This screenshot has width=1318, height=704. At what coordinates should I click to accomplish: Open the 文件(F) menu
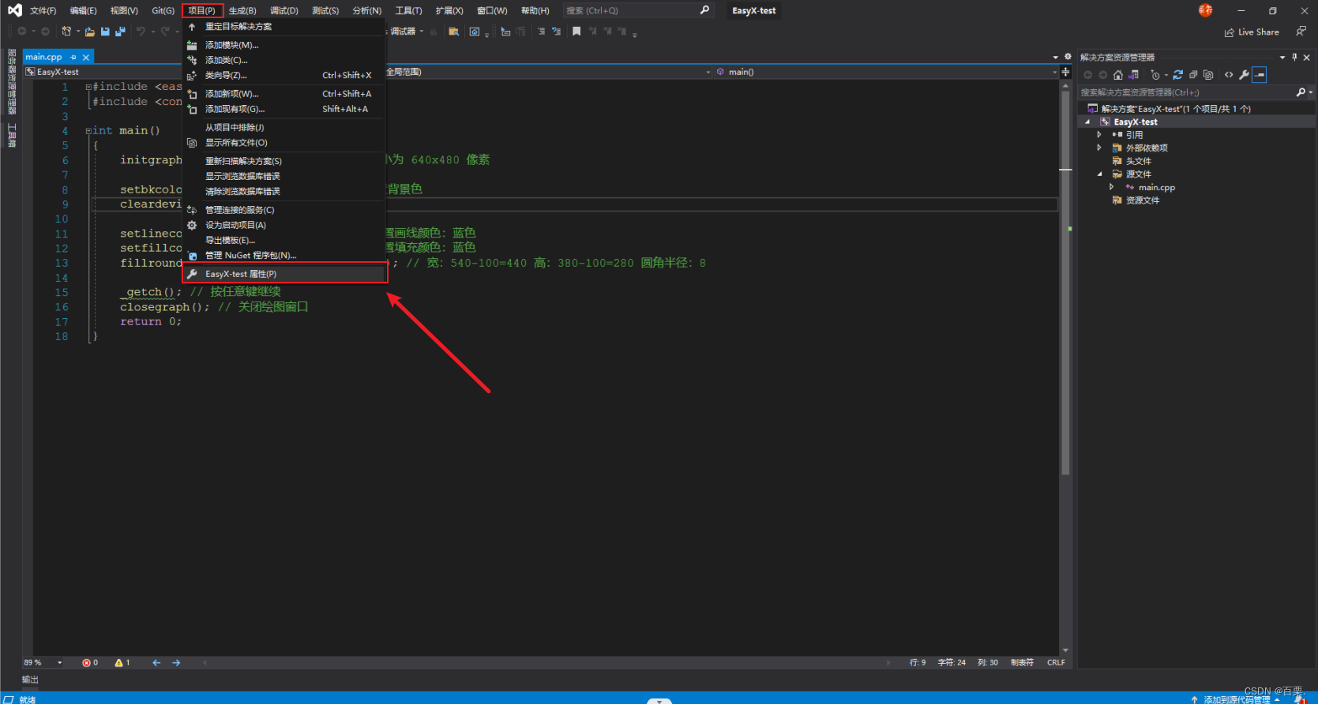[x=43, y=10]
